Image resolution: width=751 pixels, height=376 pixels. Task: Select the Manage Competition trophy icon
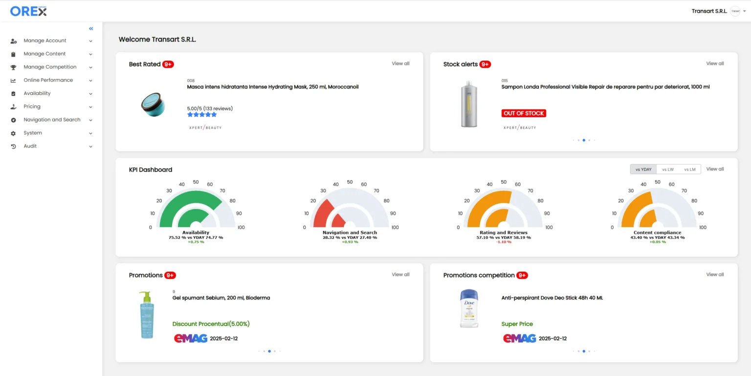click(13, 67)
